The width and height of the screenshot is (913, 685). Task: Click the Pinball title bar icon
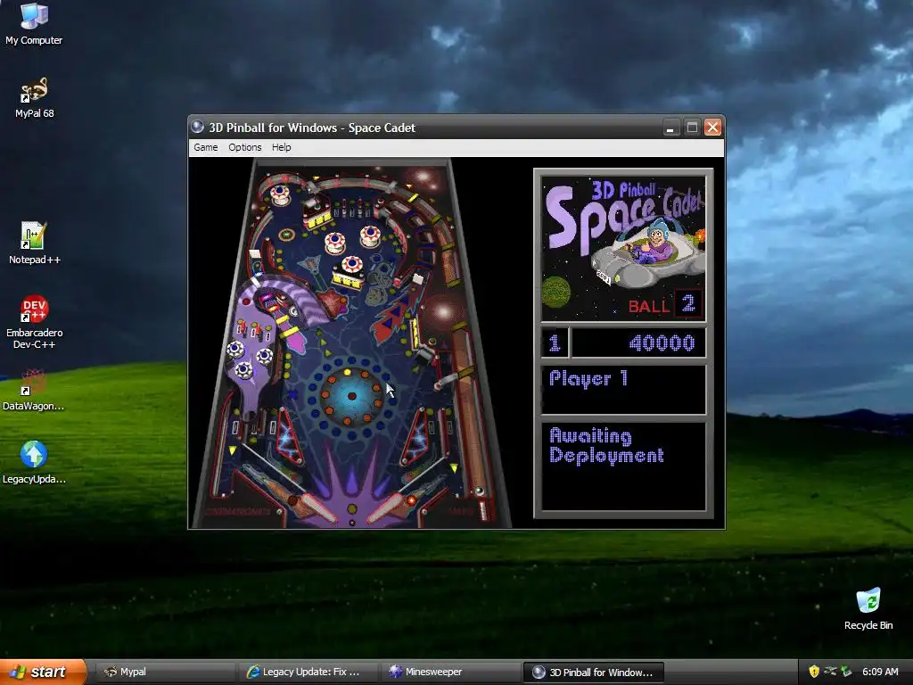click(197, 127)
